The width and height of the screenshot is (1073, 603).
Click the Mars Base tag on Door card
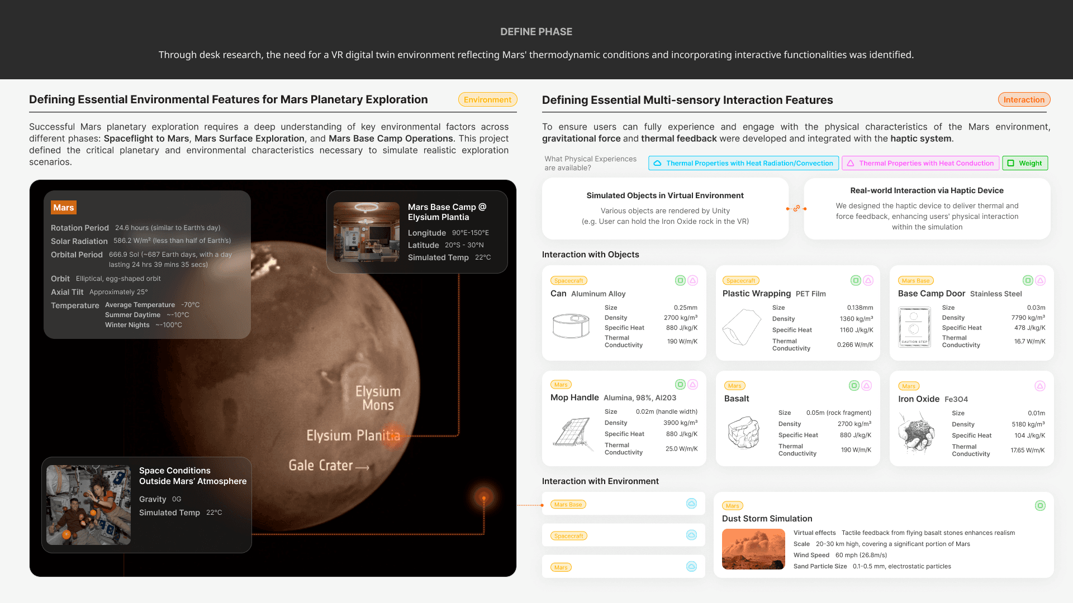[915, 281]
